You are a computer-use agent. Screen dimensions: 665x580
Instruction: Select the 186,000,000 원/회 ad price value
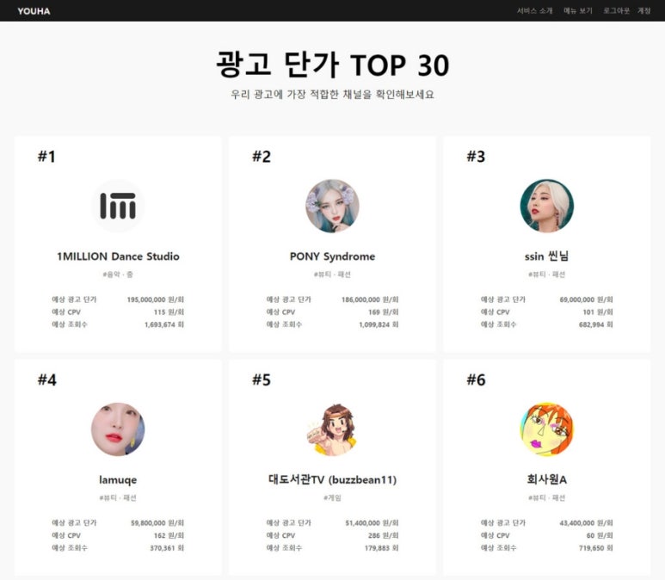(370, 299)
